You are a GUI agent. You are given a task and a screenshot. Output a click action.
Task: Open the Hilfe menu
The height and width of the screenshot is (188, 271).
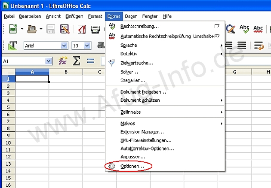click(167, 16)
